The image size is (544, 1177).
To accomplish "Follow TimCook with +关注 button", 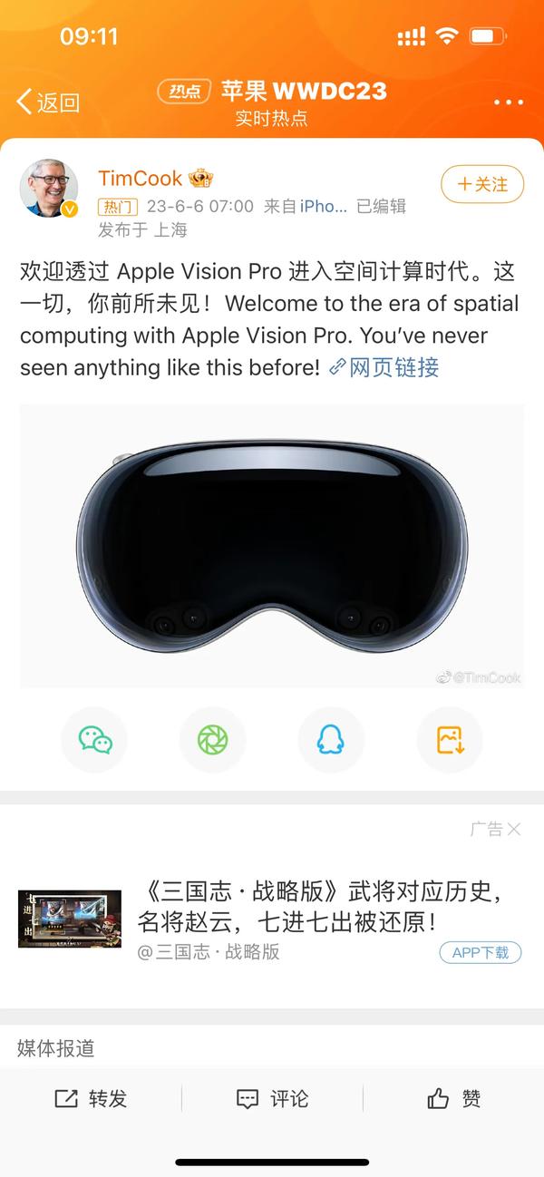I will point(482,184).
